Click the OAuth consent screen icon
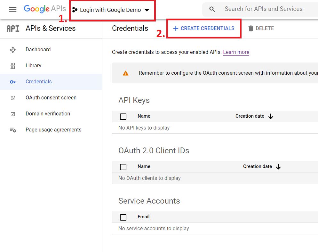 click(x=13, y=98)
